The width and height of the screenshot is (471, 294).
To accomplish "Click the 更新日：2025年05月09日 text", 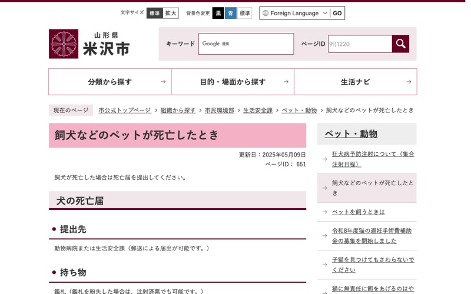I will click(x=273, y=155).
